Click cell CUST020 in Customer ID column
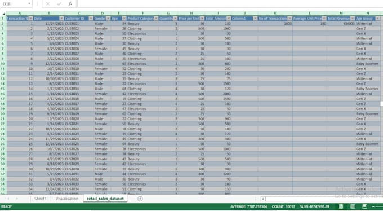Viewport: 383px width, 211px height. point(79,119)
